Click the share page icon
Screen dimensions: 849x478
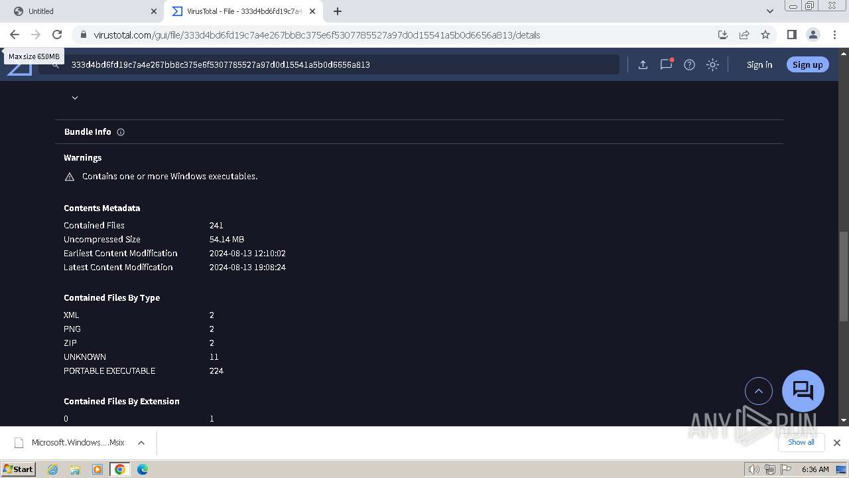(x=744, y=35)
